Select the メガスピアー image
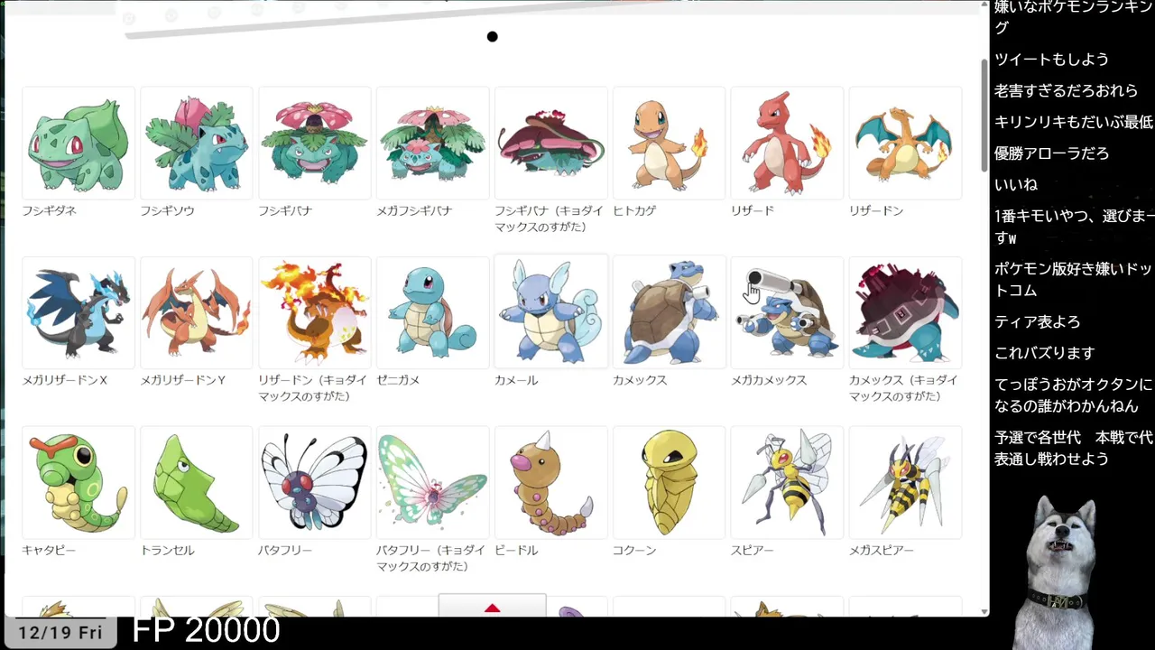 (906, 483)
